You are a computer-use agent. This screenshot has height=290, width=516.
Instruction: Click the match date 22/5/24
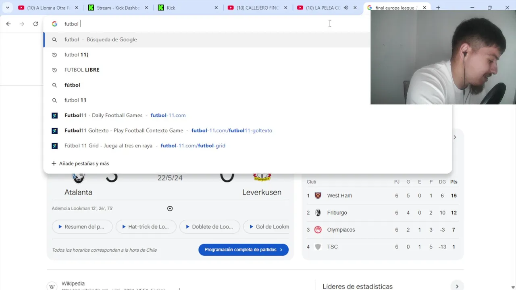coord(170,178)
